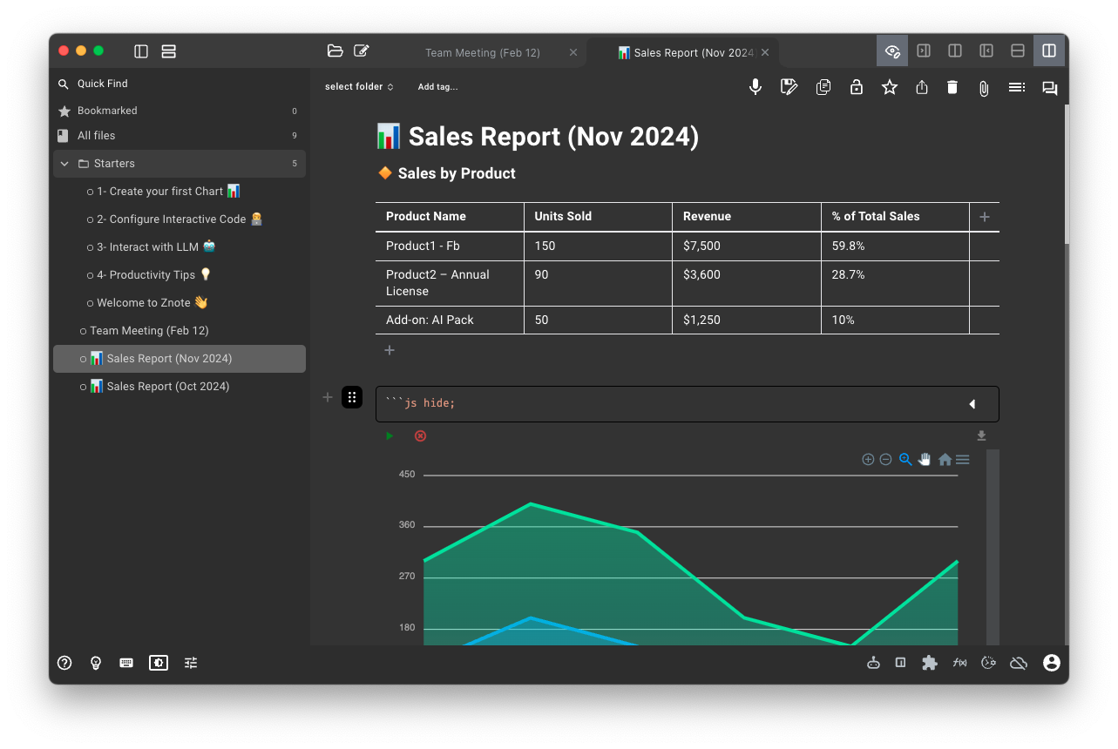This screenshot has width=1118, height=749.
Task: Open the chart hamburger menu
Action: [963, 459]
